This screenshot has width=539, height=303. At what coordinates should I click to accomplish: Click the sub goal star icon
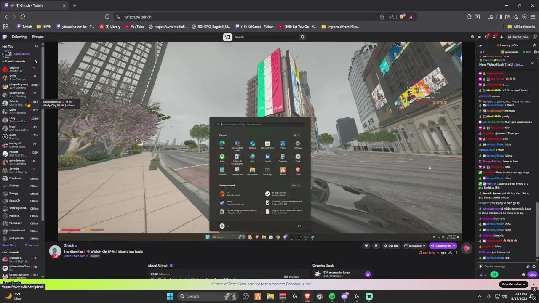click(x=368, y=274)
